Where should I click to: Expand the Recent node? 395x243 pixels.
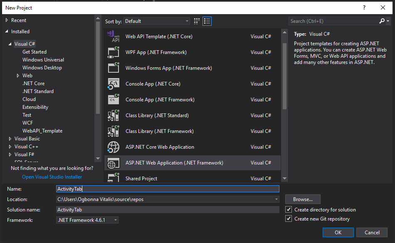(7, 20)
